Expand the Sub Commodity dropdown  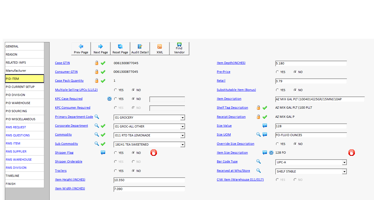[x=183, y=144]
